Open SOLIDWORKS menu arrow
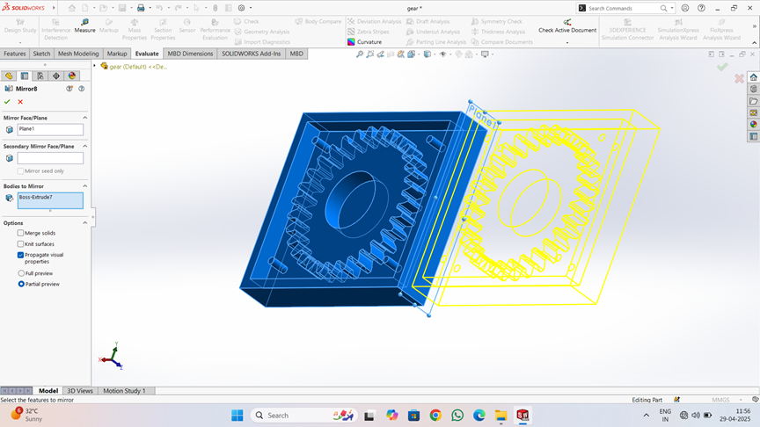Screen dimensions: 760x427 click(x=54, y=8)
